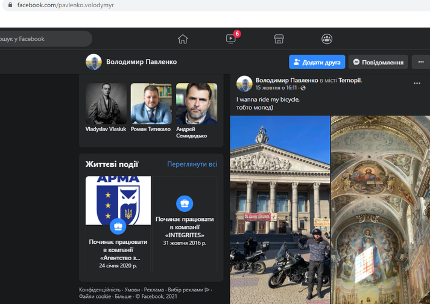Click the INTEGRITES life event work icon
Screen dimensions: 430x304
tap(184, 203)
